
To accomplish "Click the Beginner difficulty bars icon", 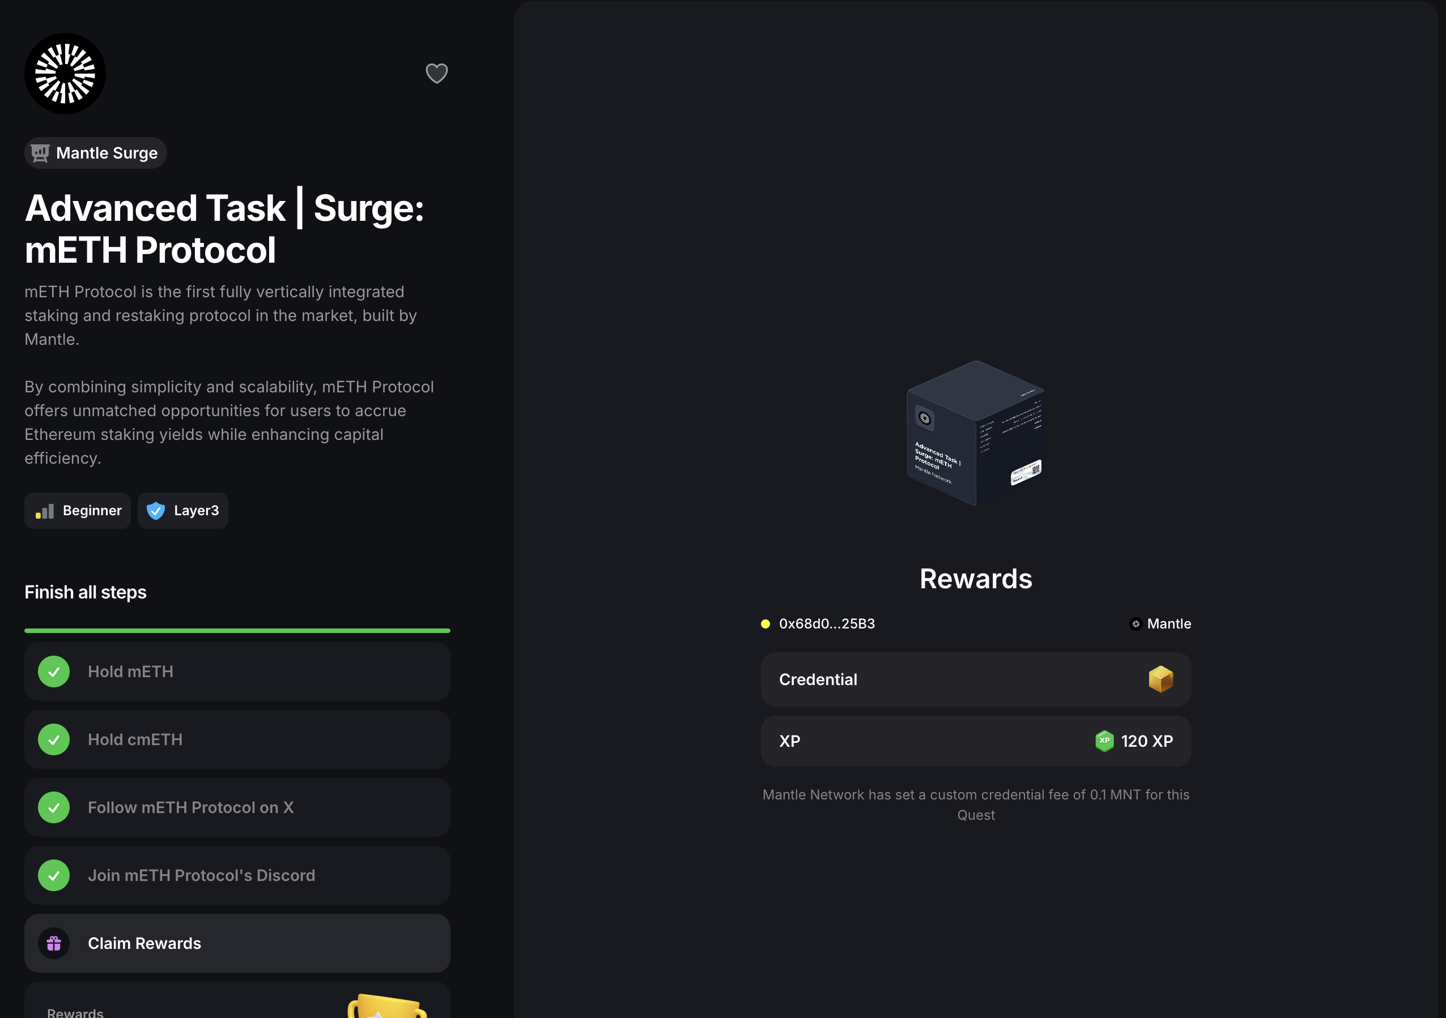I will [x=45, y=511].
